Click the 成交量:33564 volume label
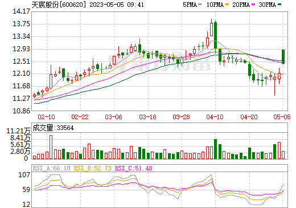This screenshot has width=296, height=208. coord(53,128)
